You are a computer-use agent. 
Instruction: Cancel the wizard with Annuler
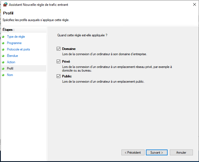click(x=181, y=153)
